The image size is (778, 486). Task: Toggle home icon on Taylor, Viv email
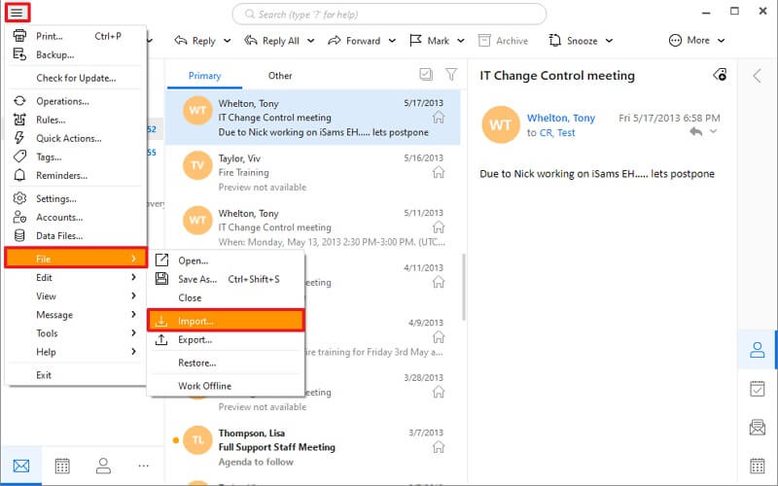click(439, 172)
